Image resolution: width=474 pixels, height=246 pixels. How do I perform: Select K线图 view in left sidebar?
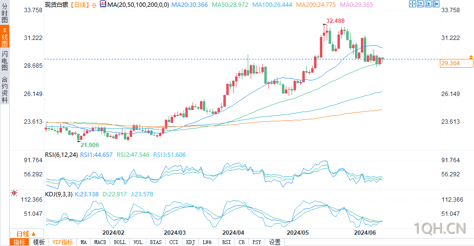[x=4, y=37]
